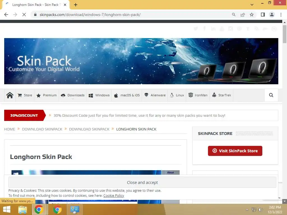Open the tab search chevron in the title bar

pos(252,5)
